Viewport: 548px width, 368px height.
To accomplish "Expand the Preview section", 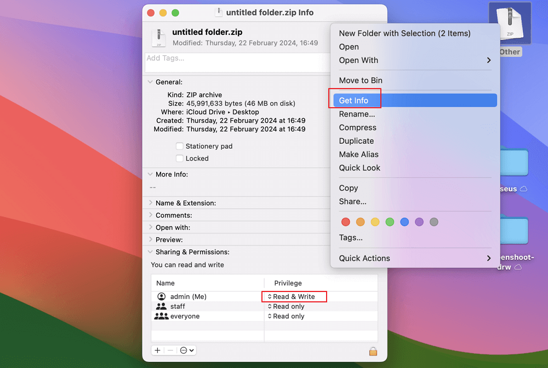I will pyautogui.click(x=150, y=240).
